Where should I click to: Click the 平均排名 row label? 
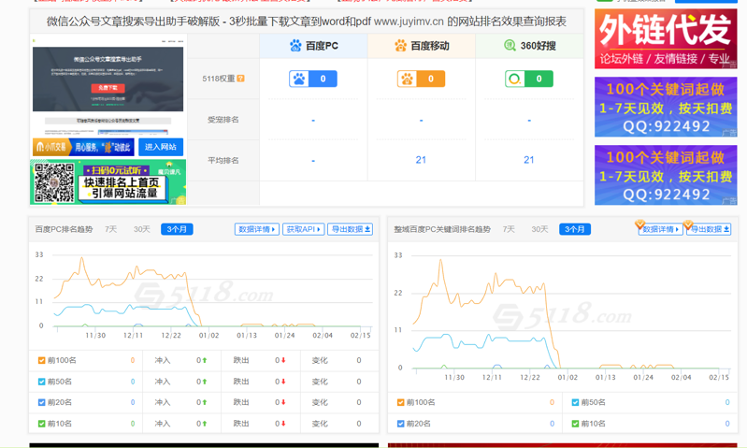223,161
